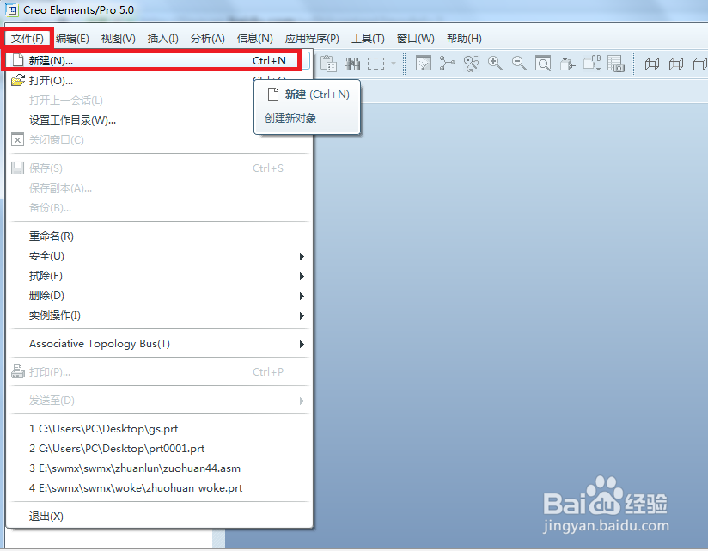Click the Zoom In magnifier

[x=495, y=64]
